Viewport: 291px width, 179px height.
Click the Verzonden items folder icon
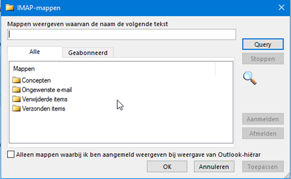coord(16,108)
